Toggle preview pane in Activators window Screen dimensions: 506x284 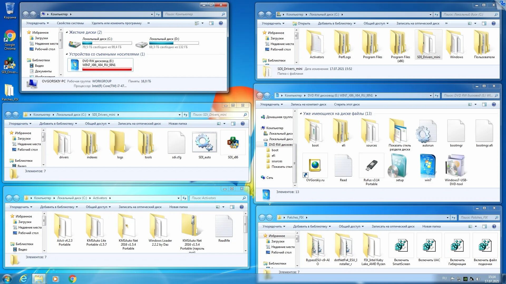click(x=232, y=207)
